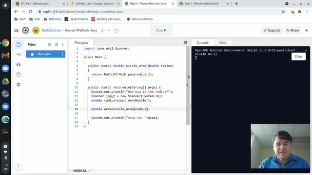Open Gmail from the shelf
The width and height of the screenshot is (312, 175).
point(5,55)
